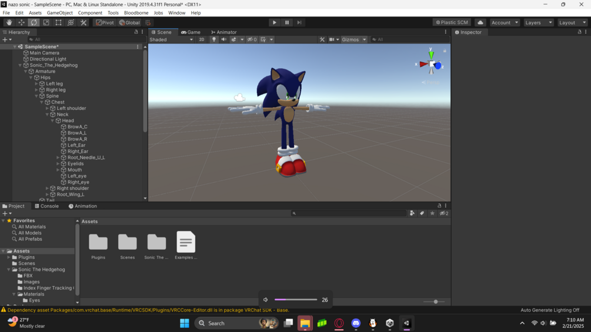591x332 pixels.
Task: Collapse the Sonic_The_Hedgehog hierarchy node
Action: [x=21, y=65]
